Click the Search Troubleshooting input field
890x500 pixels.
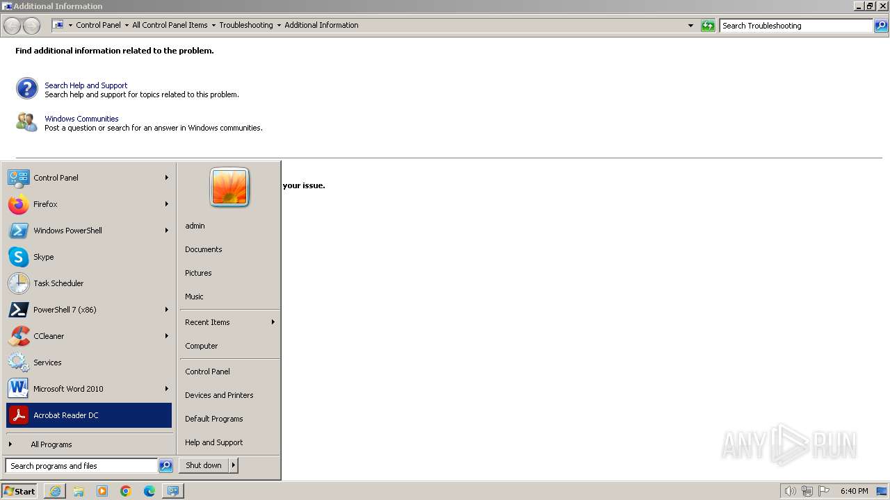[x=796, y=26]
